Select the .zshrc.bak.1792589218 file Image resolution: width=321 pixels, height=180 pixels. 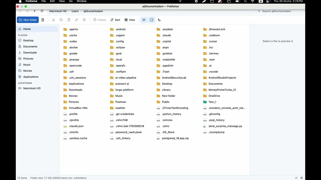(x=127, y=126)
